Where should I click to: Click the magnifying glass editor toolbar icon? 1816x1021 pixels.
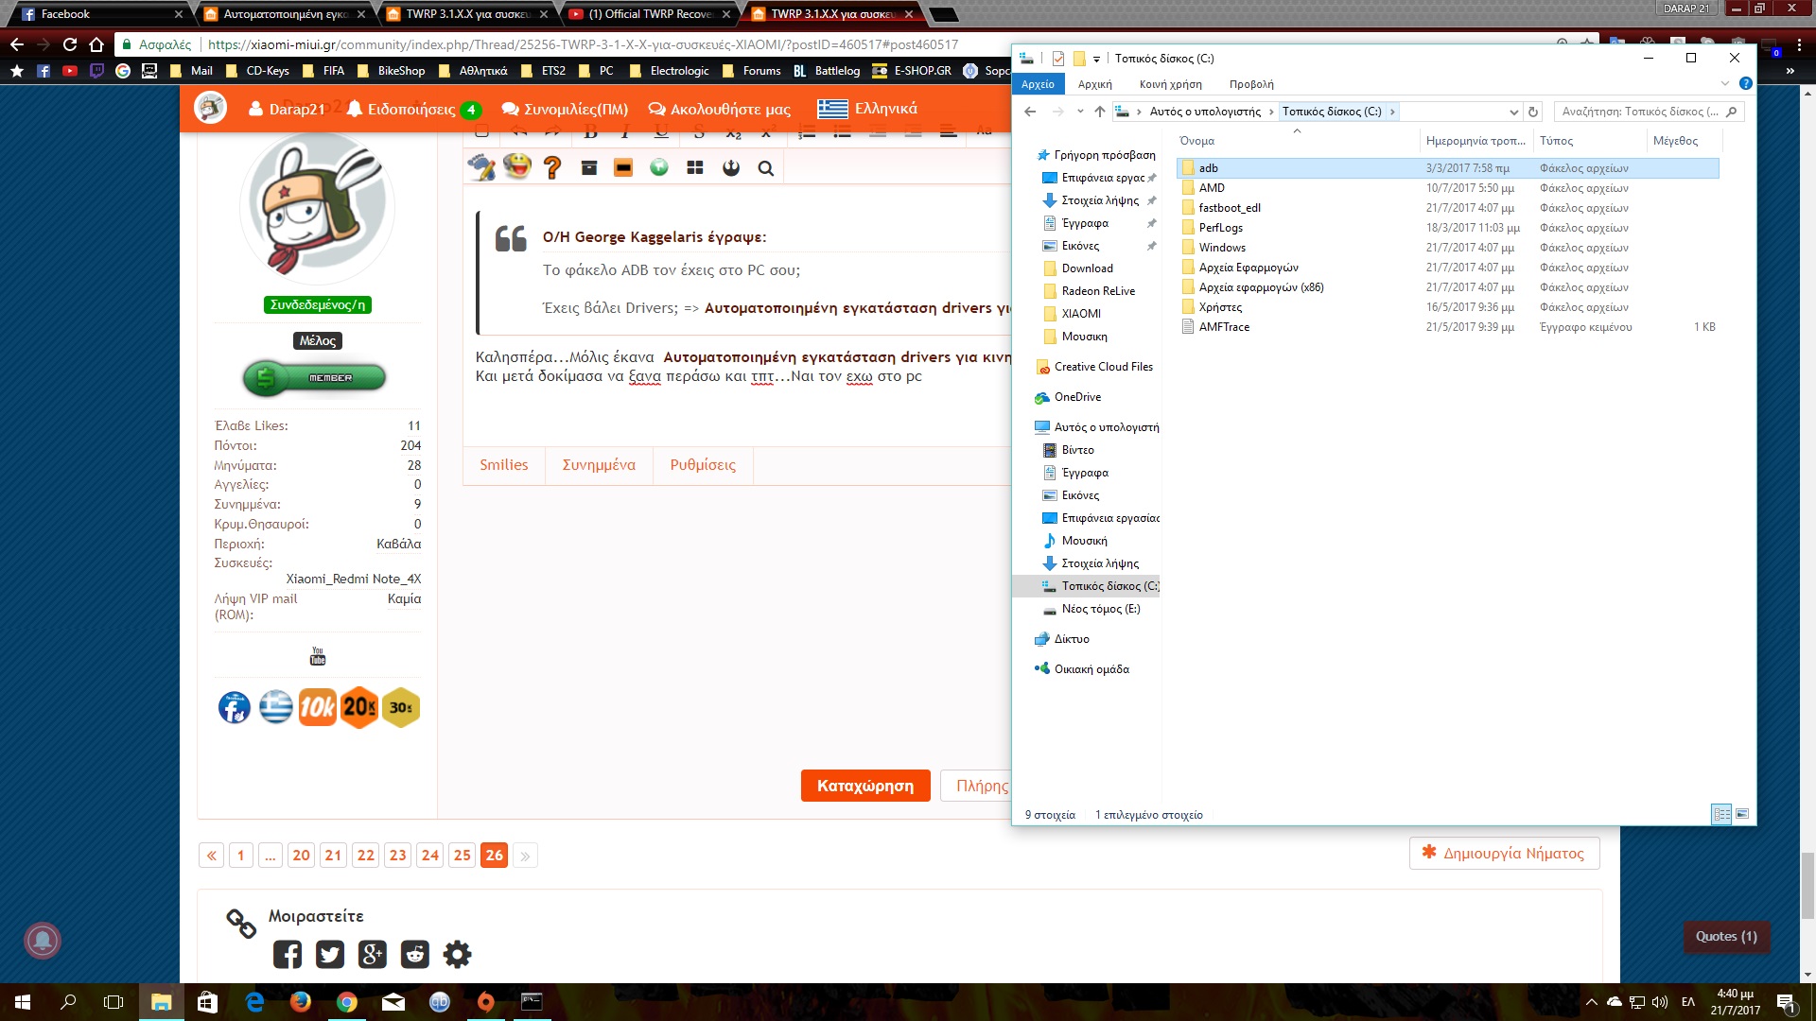click(766, 168)
